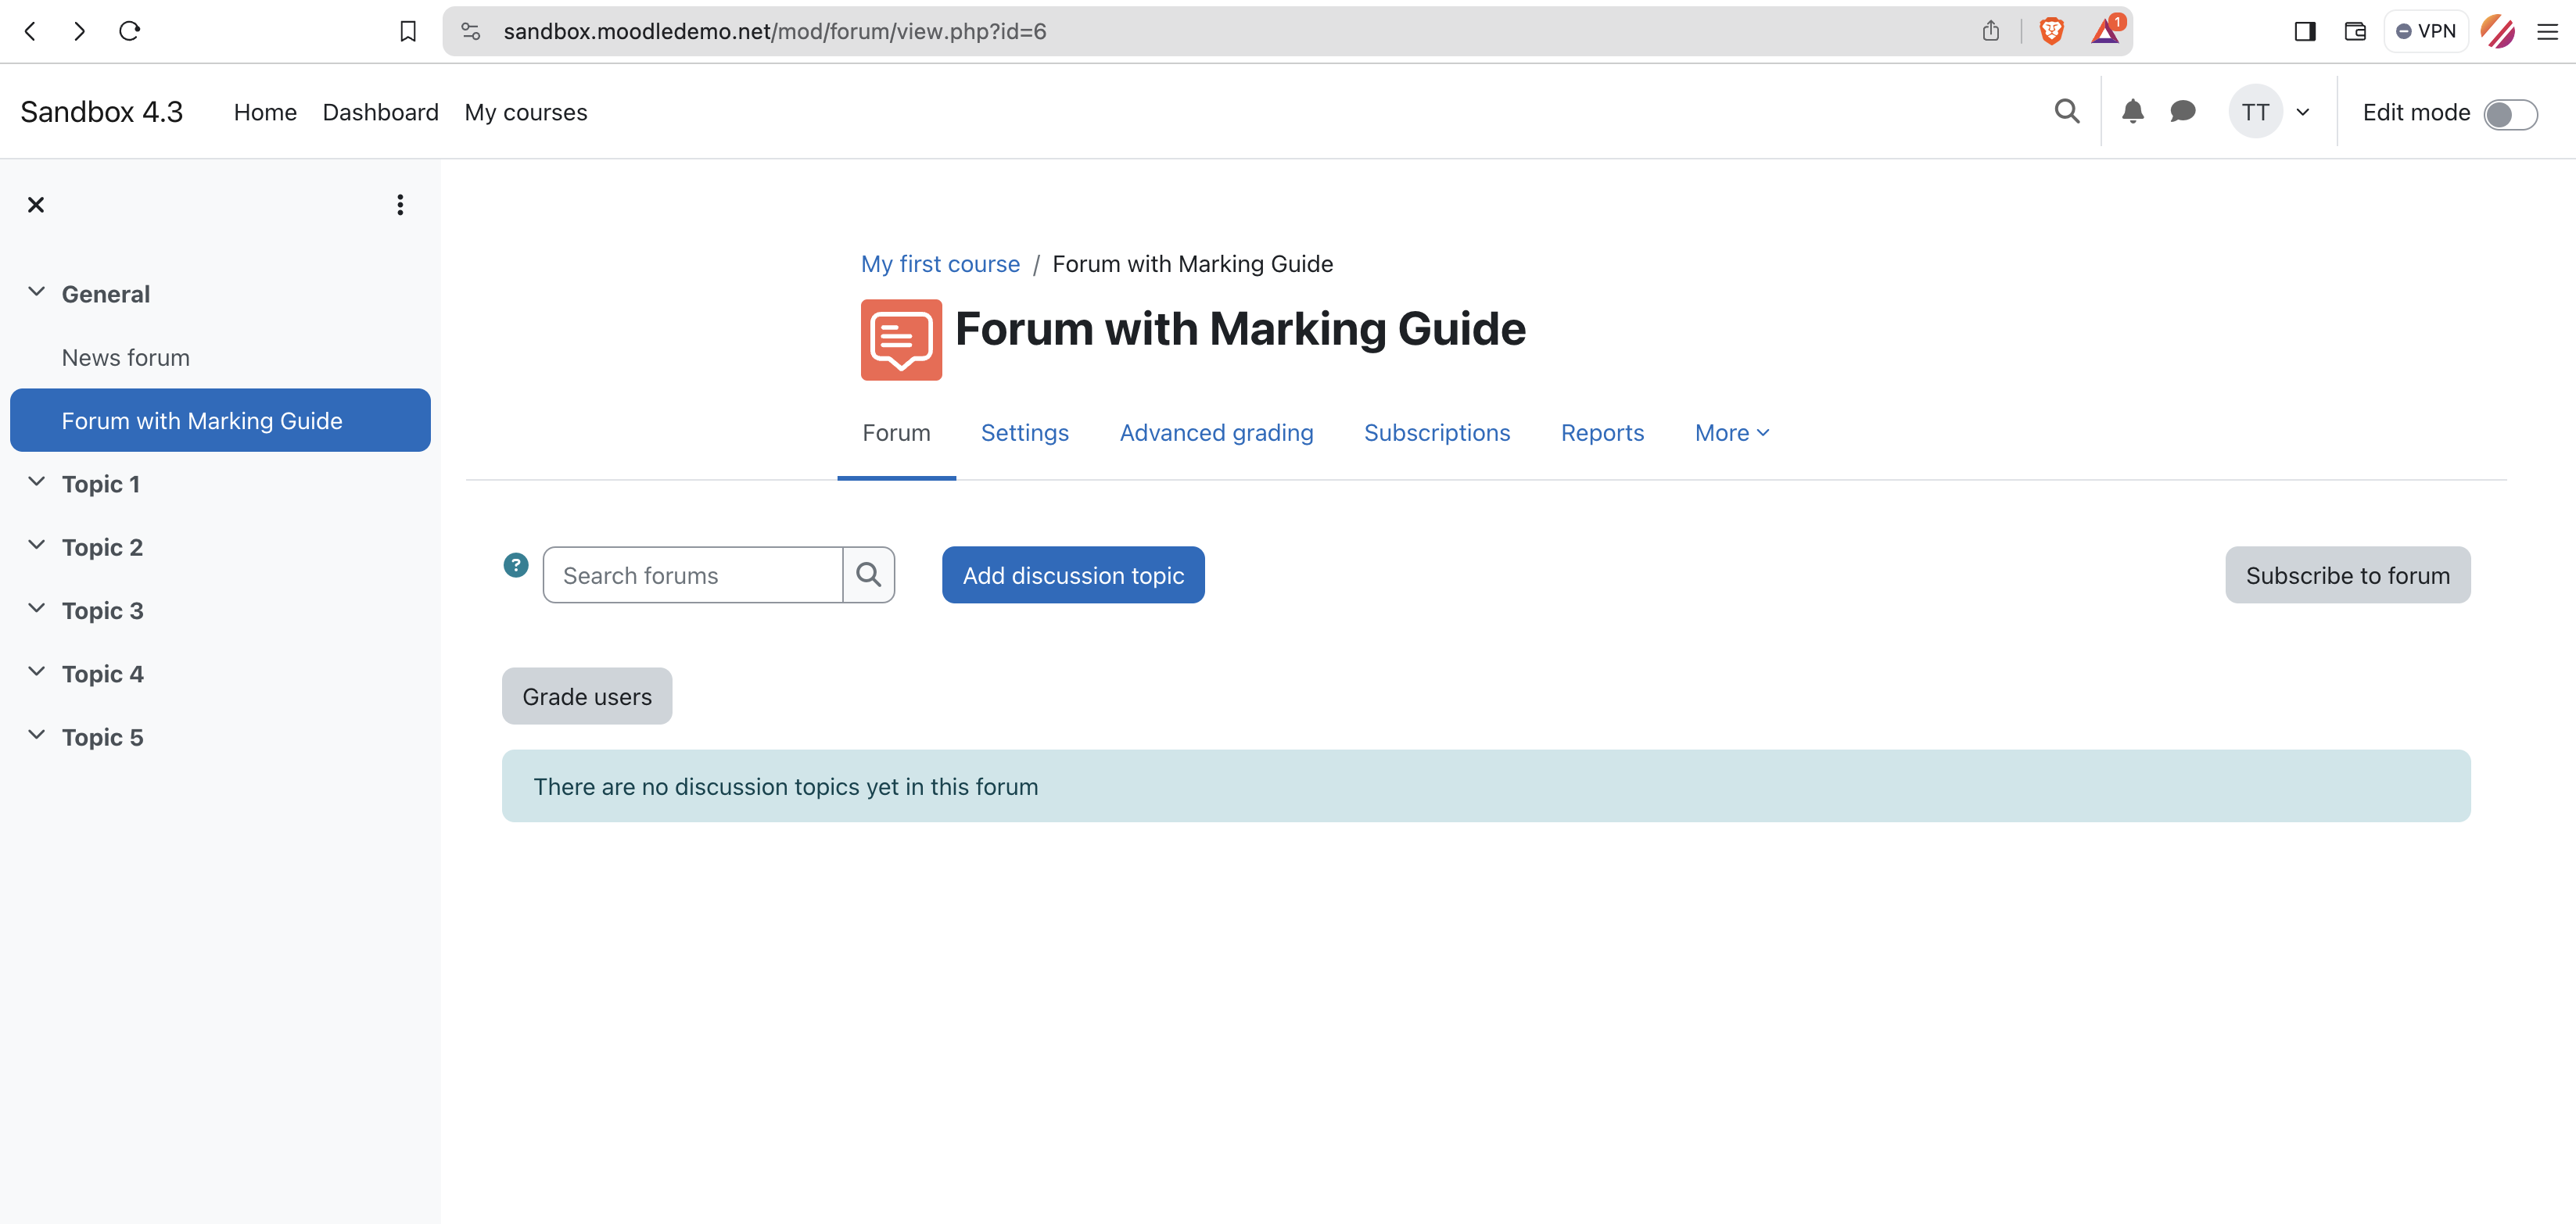Click the Sandbox 4.3 site name
The height and width of the screenshot is (1224, 2576).
[101, 112]
